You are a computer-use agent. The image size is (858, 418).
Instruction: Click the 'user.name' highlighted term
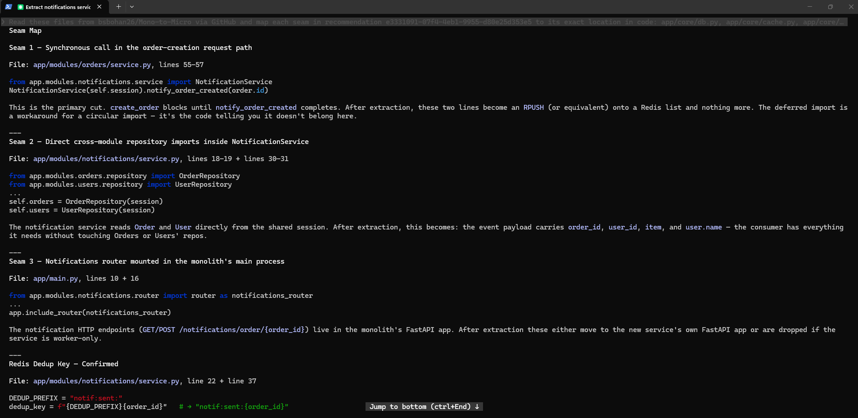[704, 227]
